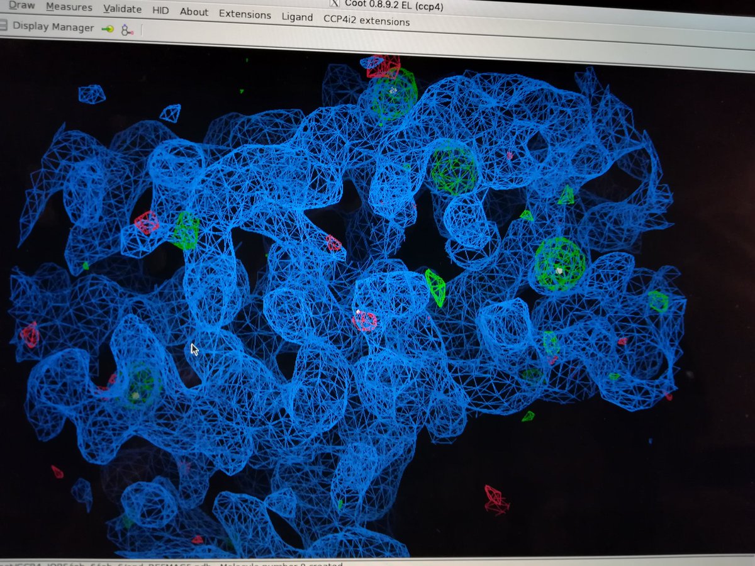
Task: Open the HID menu
Action: (x=160, y=9)
